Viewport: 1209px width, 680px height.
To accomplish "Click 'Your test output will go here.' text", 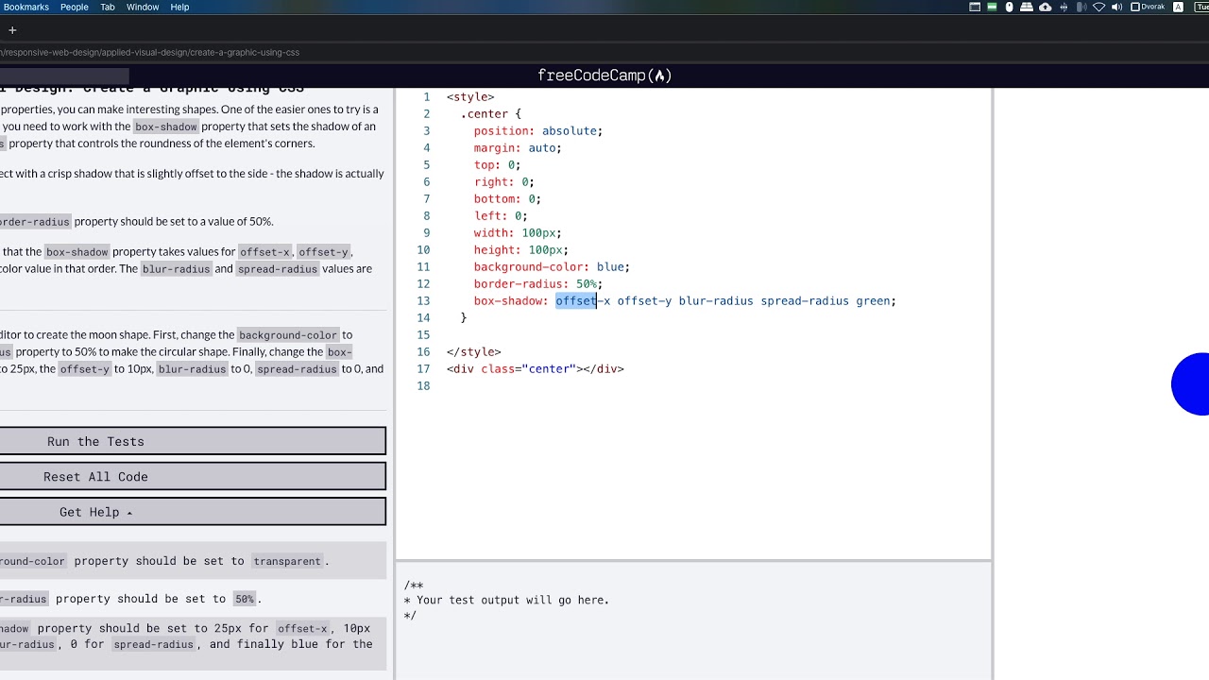I will click(x=513, y=600).
